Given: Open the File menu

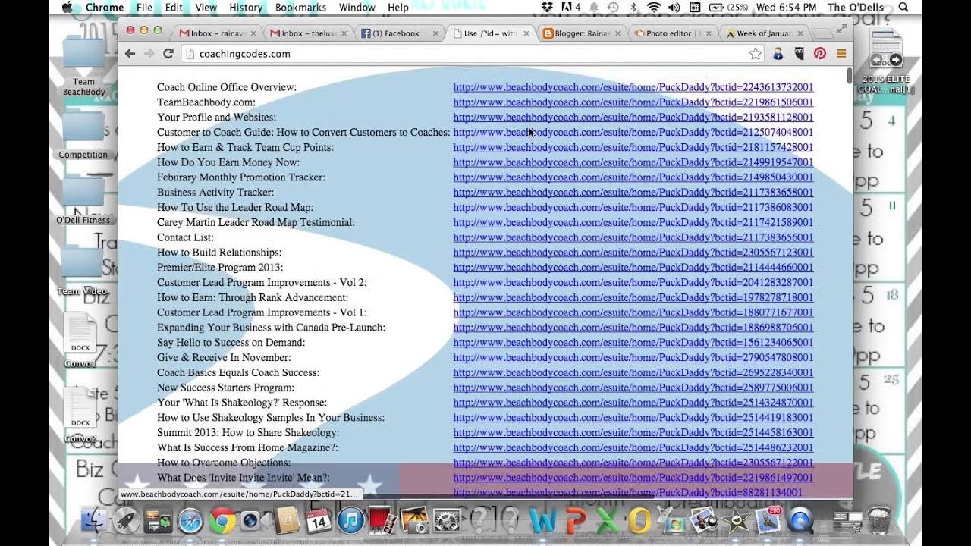Looking at the screenshot, I should (x=144, y=8).
